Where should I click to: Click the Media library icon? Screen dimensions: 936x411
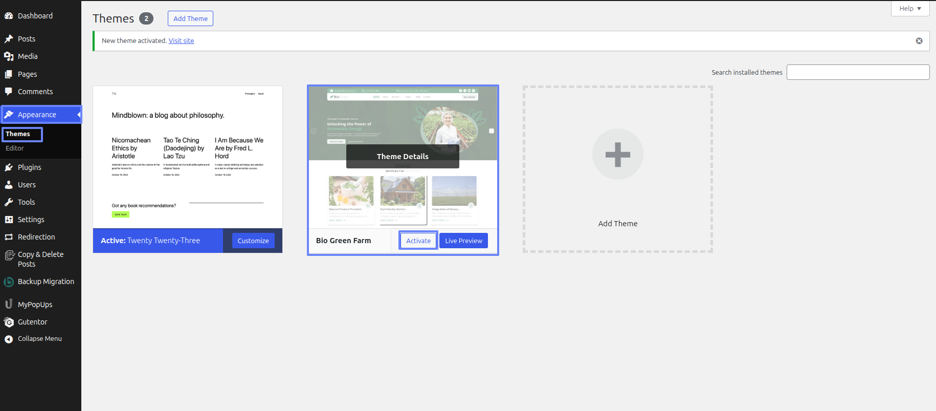pyautogui.click(x=9, y=56)
